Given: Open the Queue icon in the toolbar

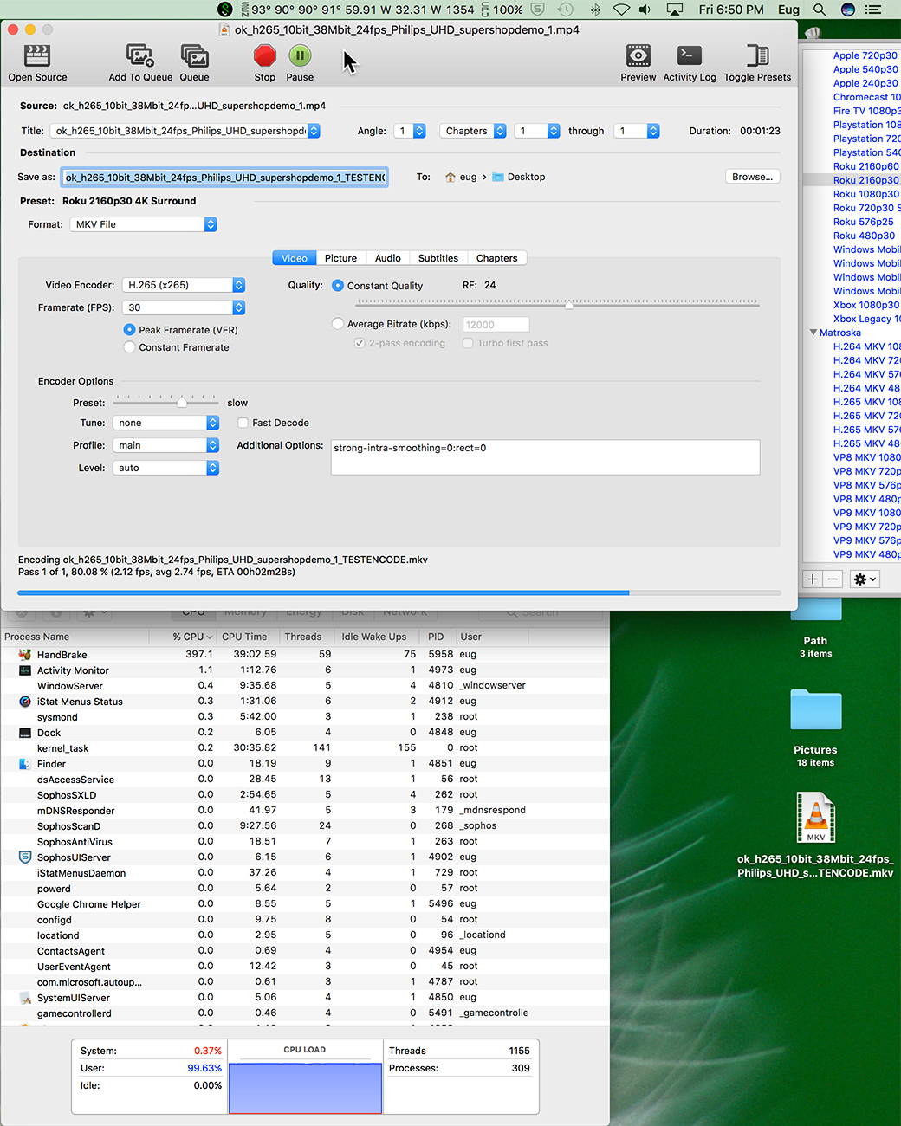Looking at the screenshot, I should [194, 55].
